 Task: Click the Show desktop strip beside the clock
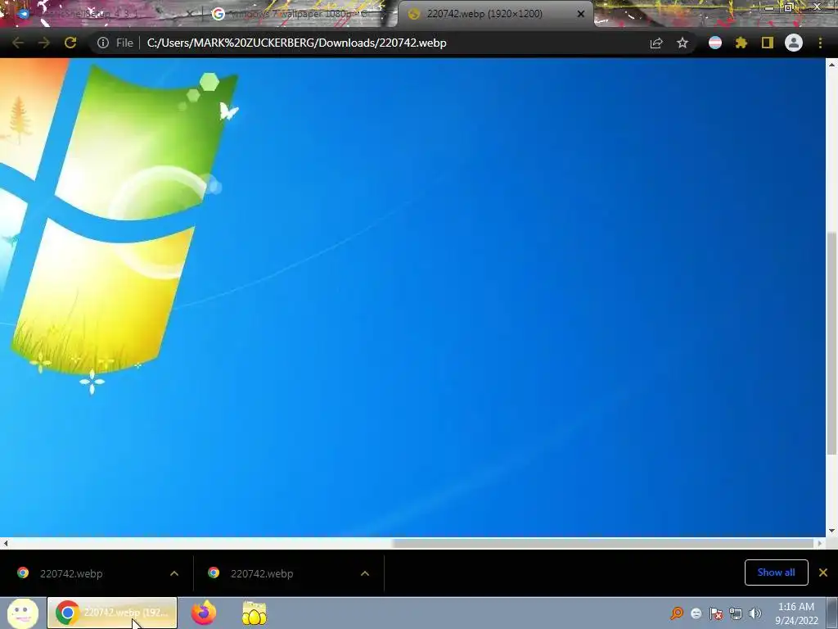(x=832, y=613)
